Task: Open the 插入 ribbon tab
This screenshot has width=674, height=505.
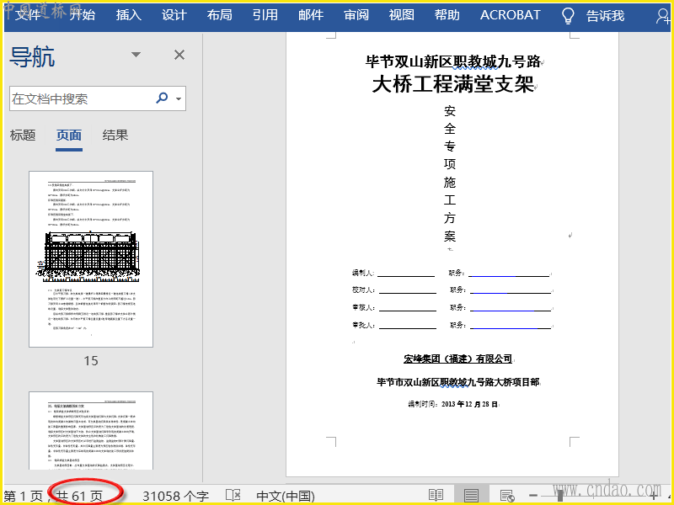Action: [x=129, y=15]
